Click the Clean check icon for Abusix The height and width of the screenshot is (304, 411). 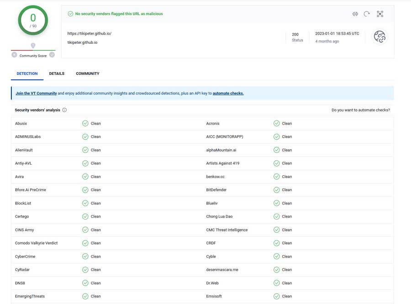(85, 123)
